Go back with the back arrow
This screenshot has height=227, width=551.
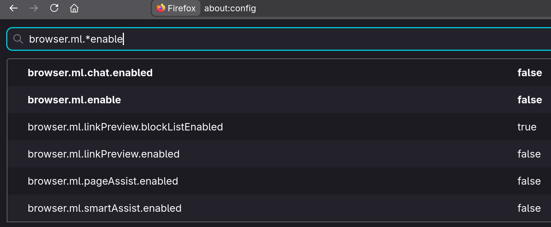coord(14,8)
